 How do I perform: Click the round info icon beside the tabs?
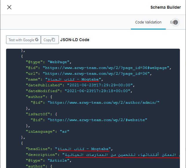click(x=175, y=22)
